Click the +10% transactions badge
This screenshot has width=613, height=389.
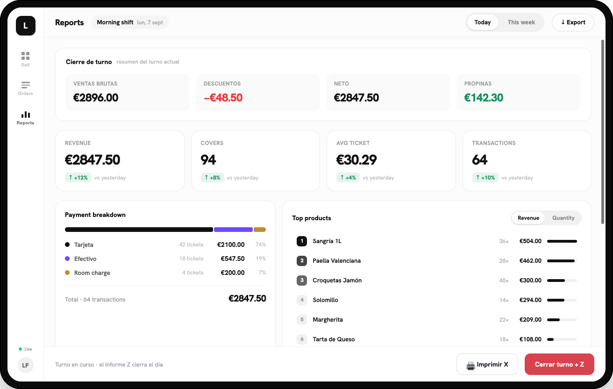(x=485, y=178)
